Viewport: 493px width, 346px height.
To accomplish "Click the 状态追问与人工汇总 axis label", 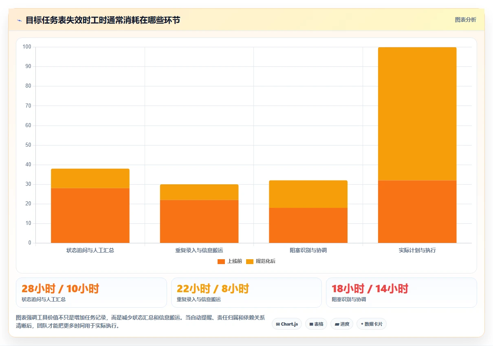I will 90,250.
